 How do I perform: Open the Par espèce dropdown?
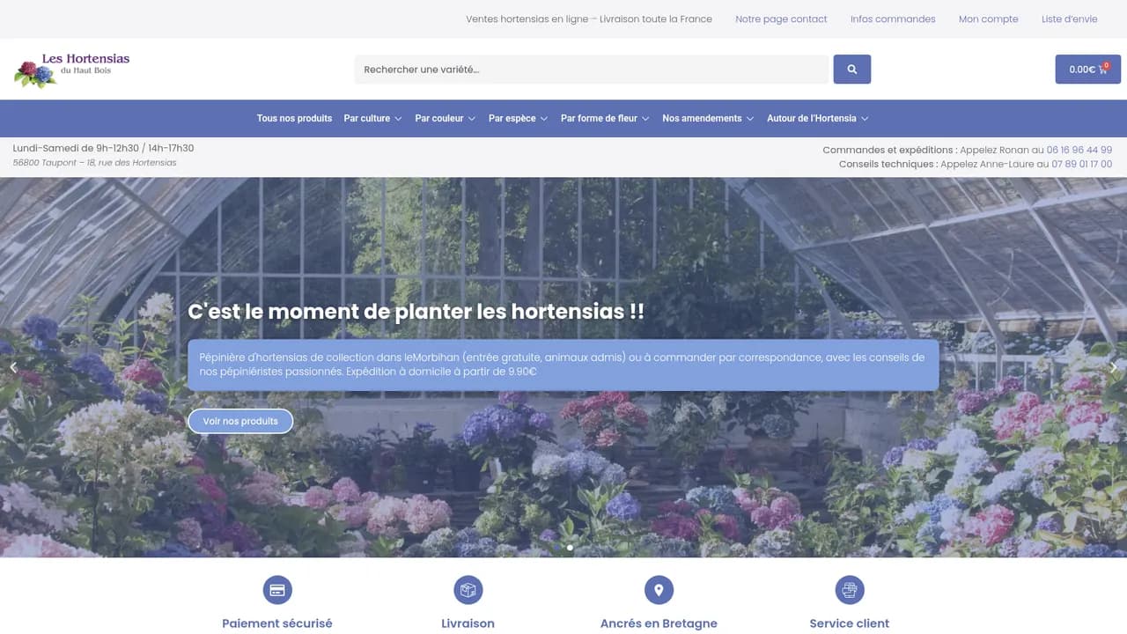pos(518,118)
